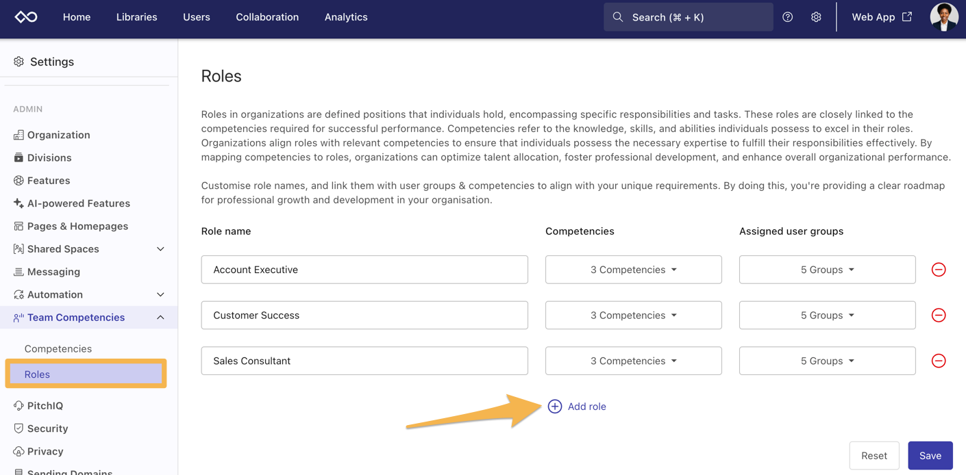This screenshot has height=475, width=966.
Task: Open the Libraries menu item
Action: [136, 17]
